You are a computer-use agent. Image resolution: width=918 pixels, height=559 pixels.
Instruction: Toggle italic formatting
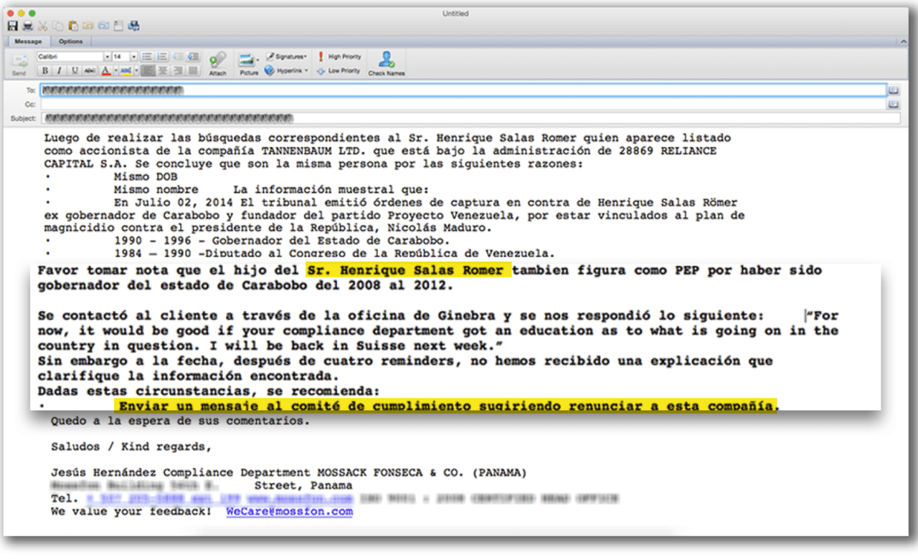[58, 70]
